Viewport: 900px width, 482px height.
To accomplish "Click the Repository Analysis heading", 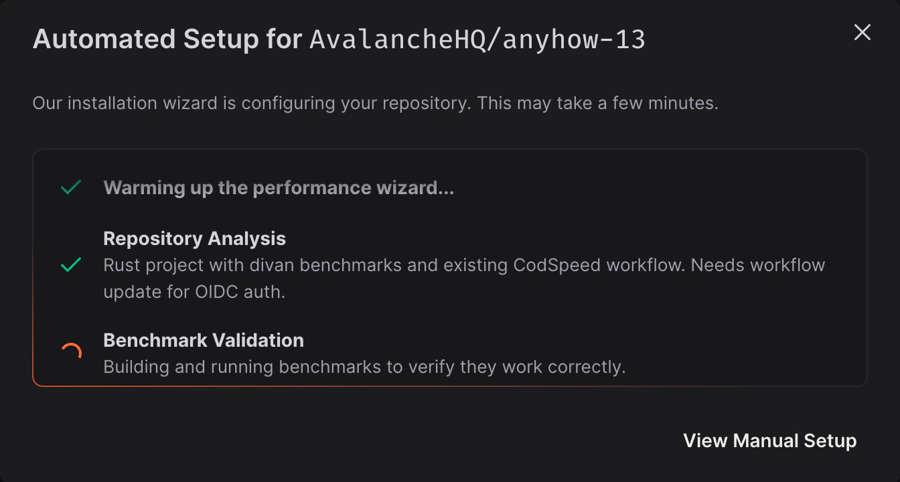I will pyautogui.click(x=194, y=238).
